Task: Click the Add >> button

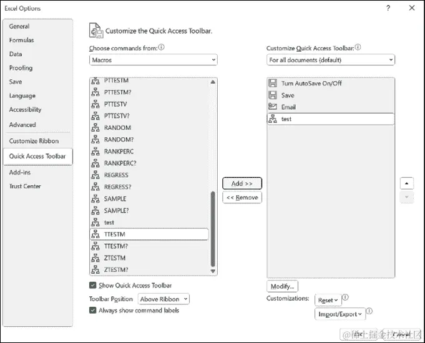Action: click(242, 183)
